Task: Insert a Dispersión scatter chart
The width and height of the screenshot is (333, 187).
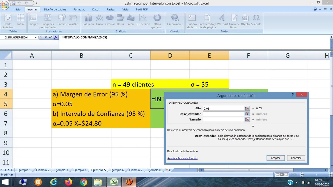Action: [x=143, y=21]
